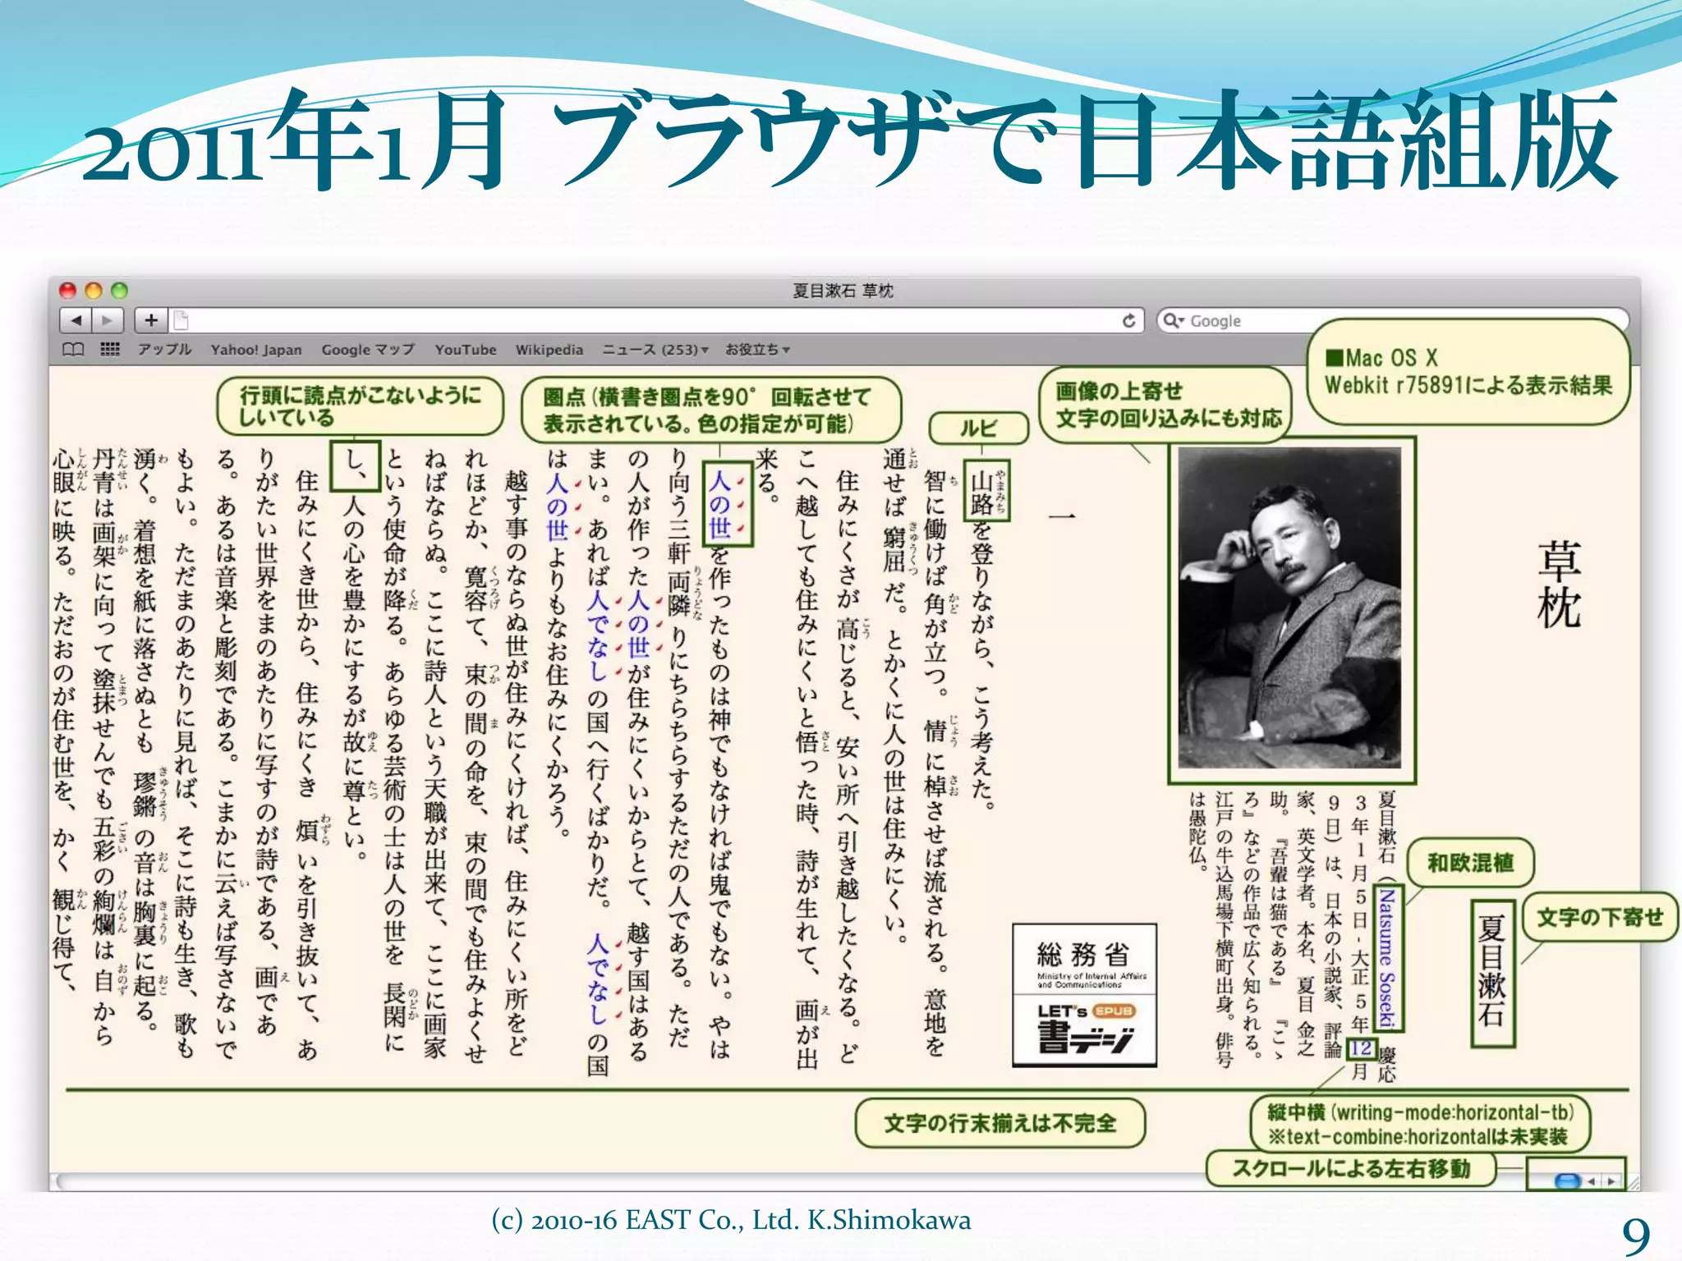The width and height of the screenshot is (1682, 1261).
Task: Click the reload page icon
Action: coord(1129,321)
